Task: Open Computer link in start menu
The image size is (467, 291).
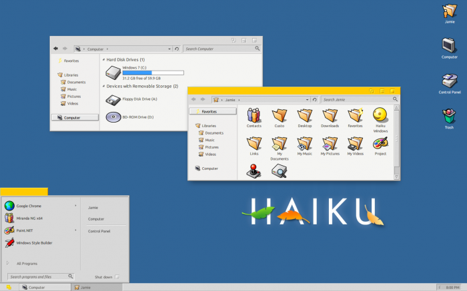Action: tap(96, 219)
